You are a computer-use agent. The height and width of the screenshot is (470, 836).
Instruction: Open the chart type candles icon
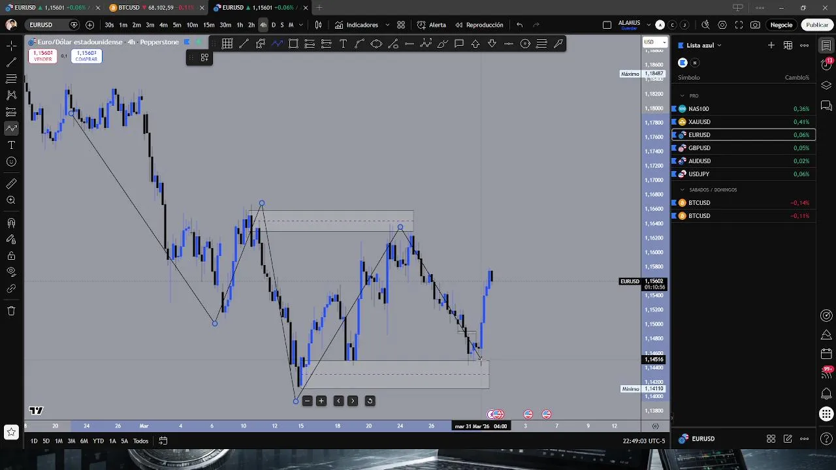pyautogui.click(x=318, y=25)
